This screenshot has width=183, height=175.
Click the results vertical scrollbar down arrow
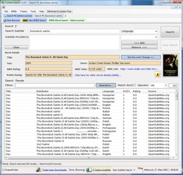click(x=176, y=155)
